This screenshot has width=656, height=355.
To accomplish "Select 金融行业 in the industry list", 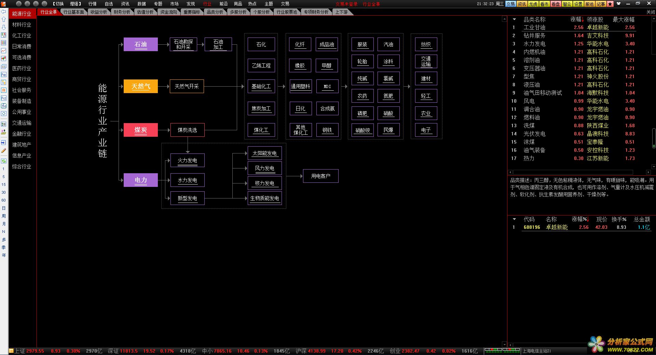I will click(22, 134).
